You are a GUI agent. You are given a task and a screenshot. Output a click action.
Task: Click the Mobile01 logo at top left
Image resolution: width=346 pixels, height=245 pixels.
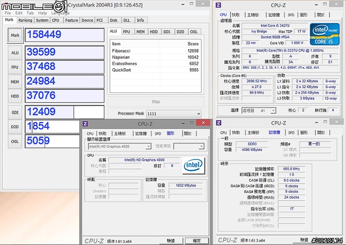coord(34,6)
